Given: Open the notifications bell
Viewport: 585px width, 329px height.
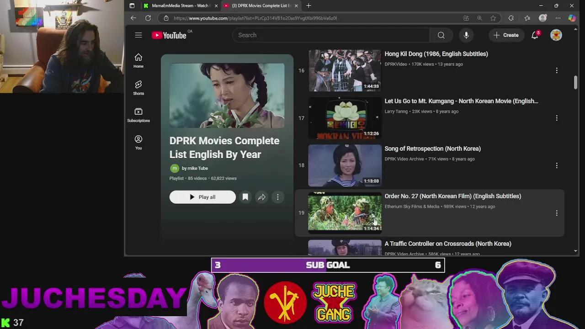Looking at the screenshot, I should pyautogui.click(x=535, y=35).
